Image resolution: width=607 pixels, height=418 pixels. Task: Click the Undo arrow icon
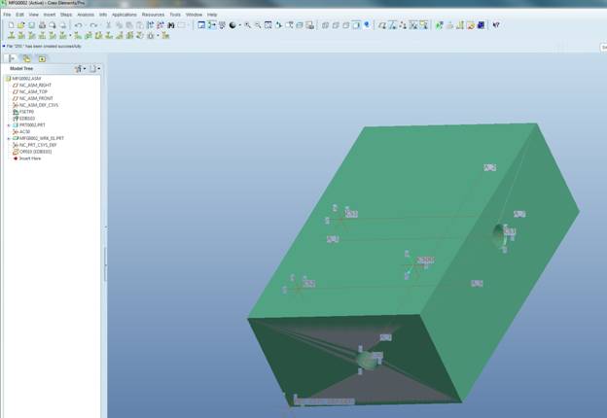click(78, 25)
